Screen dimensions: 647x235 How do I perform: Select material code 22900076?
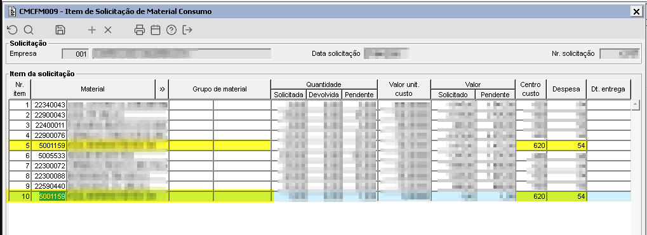coord(50,135)
